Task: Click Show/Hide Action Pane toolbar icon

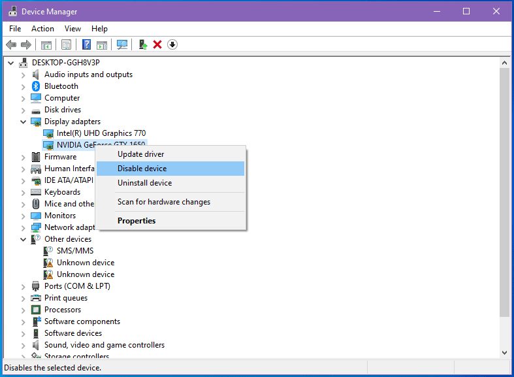Action: tap(102, 45)
